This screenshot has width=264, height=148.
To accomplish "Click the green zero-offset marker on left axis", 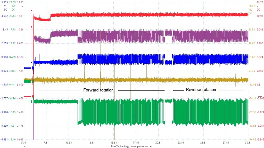I will point(12,82).
